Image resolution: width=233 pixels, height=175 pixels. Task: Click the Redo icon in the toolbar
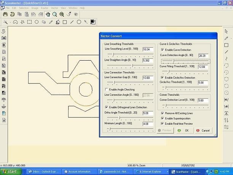(41, 14)
